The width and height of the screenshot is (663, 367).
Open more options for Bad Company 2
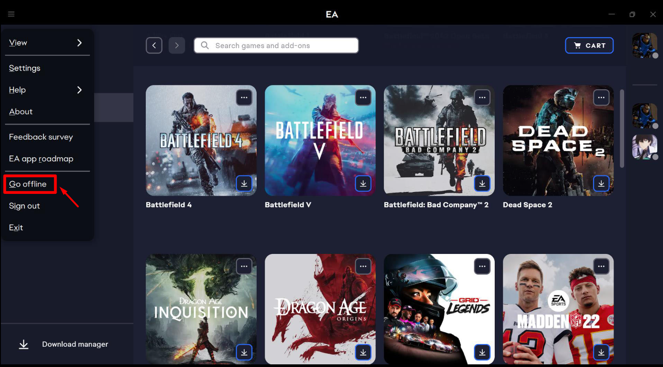tap(482, 98)
